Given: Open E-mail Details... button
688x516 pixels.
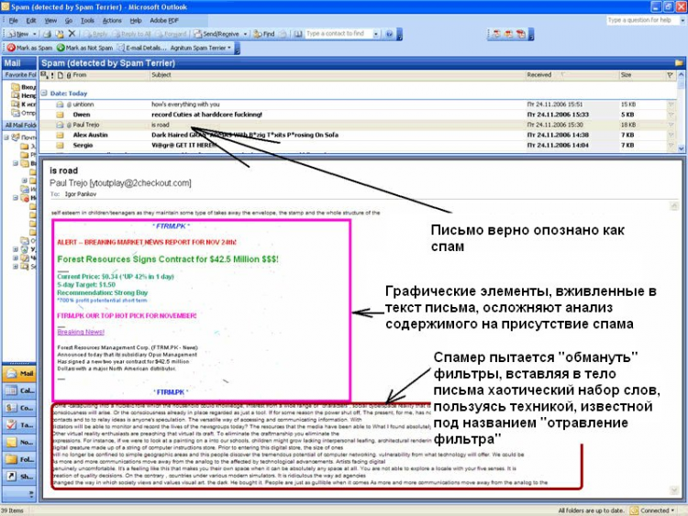Looking at the screenshot, I should click(x=142, y=48).
